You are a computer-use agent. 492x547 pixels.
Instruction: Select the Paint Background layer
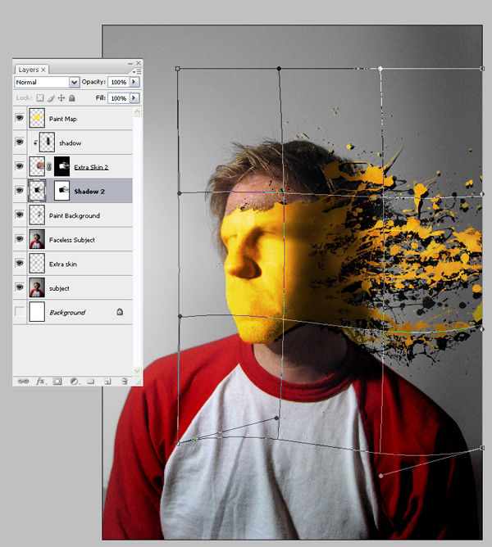pyautogui.click(x=73, y=215)
